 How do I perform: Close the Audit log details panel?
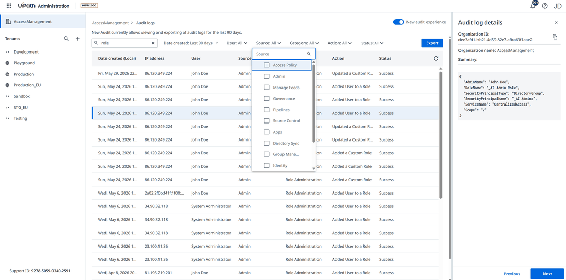[556, 23]
